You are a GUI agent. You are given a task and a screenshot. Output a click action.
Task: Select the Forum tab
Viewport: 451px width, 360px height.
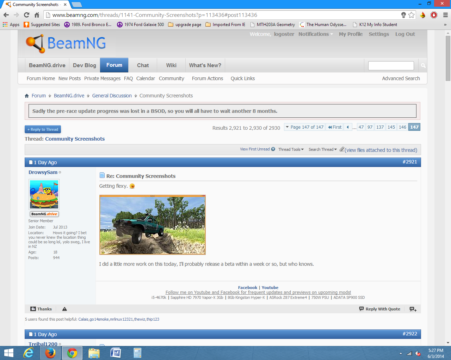[x=114, y=65]
